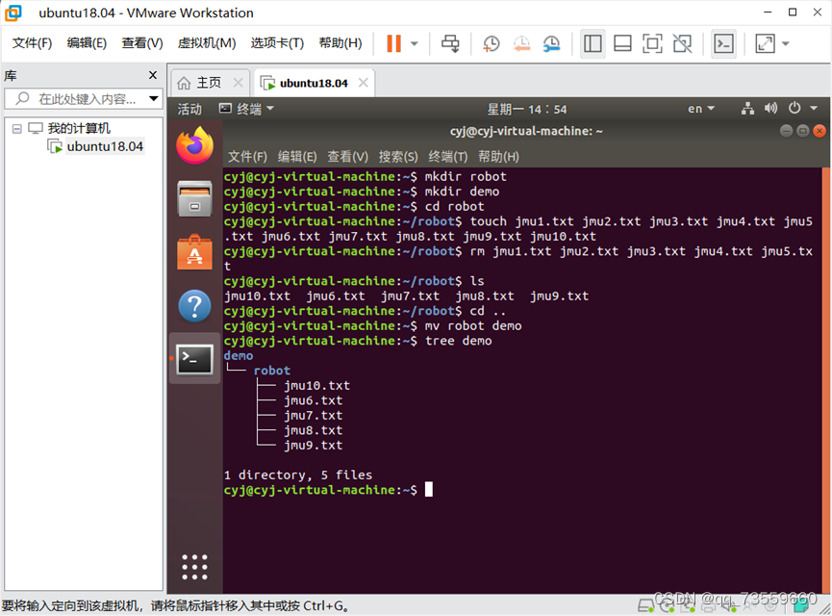Take a snapshot of the virtual machine
This screenshot has width=832, height=616.
(492, 42)
